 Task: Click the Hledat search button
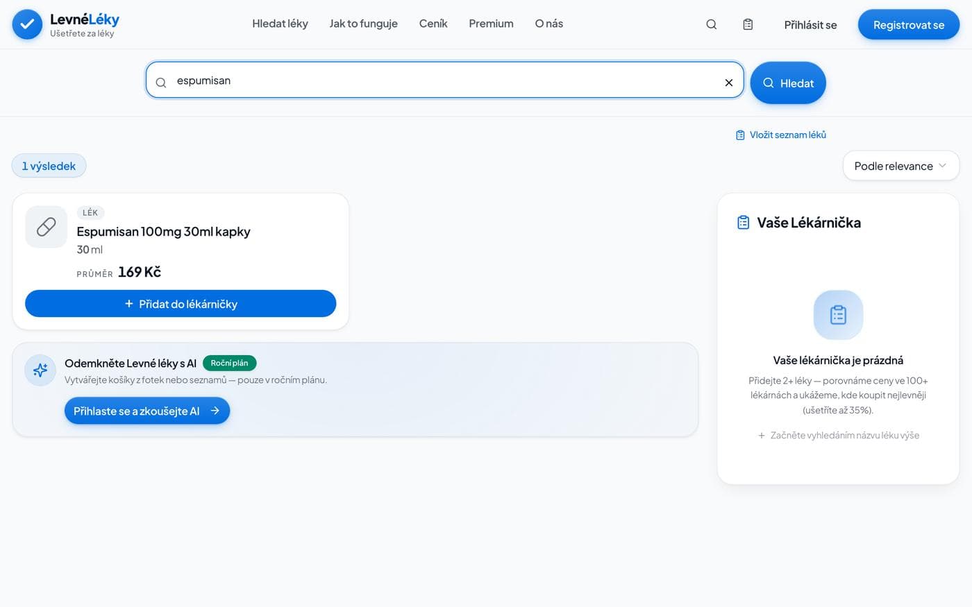click(x=788, y=83)
